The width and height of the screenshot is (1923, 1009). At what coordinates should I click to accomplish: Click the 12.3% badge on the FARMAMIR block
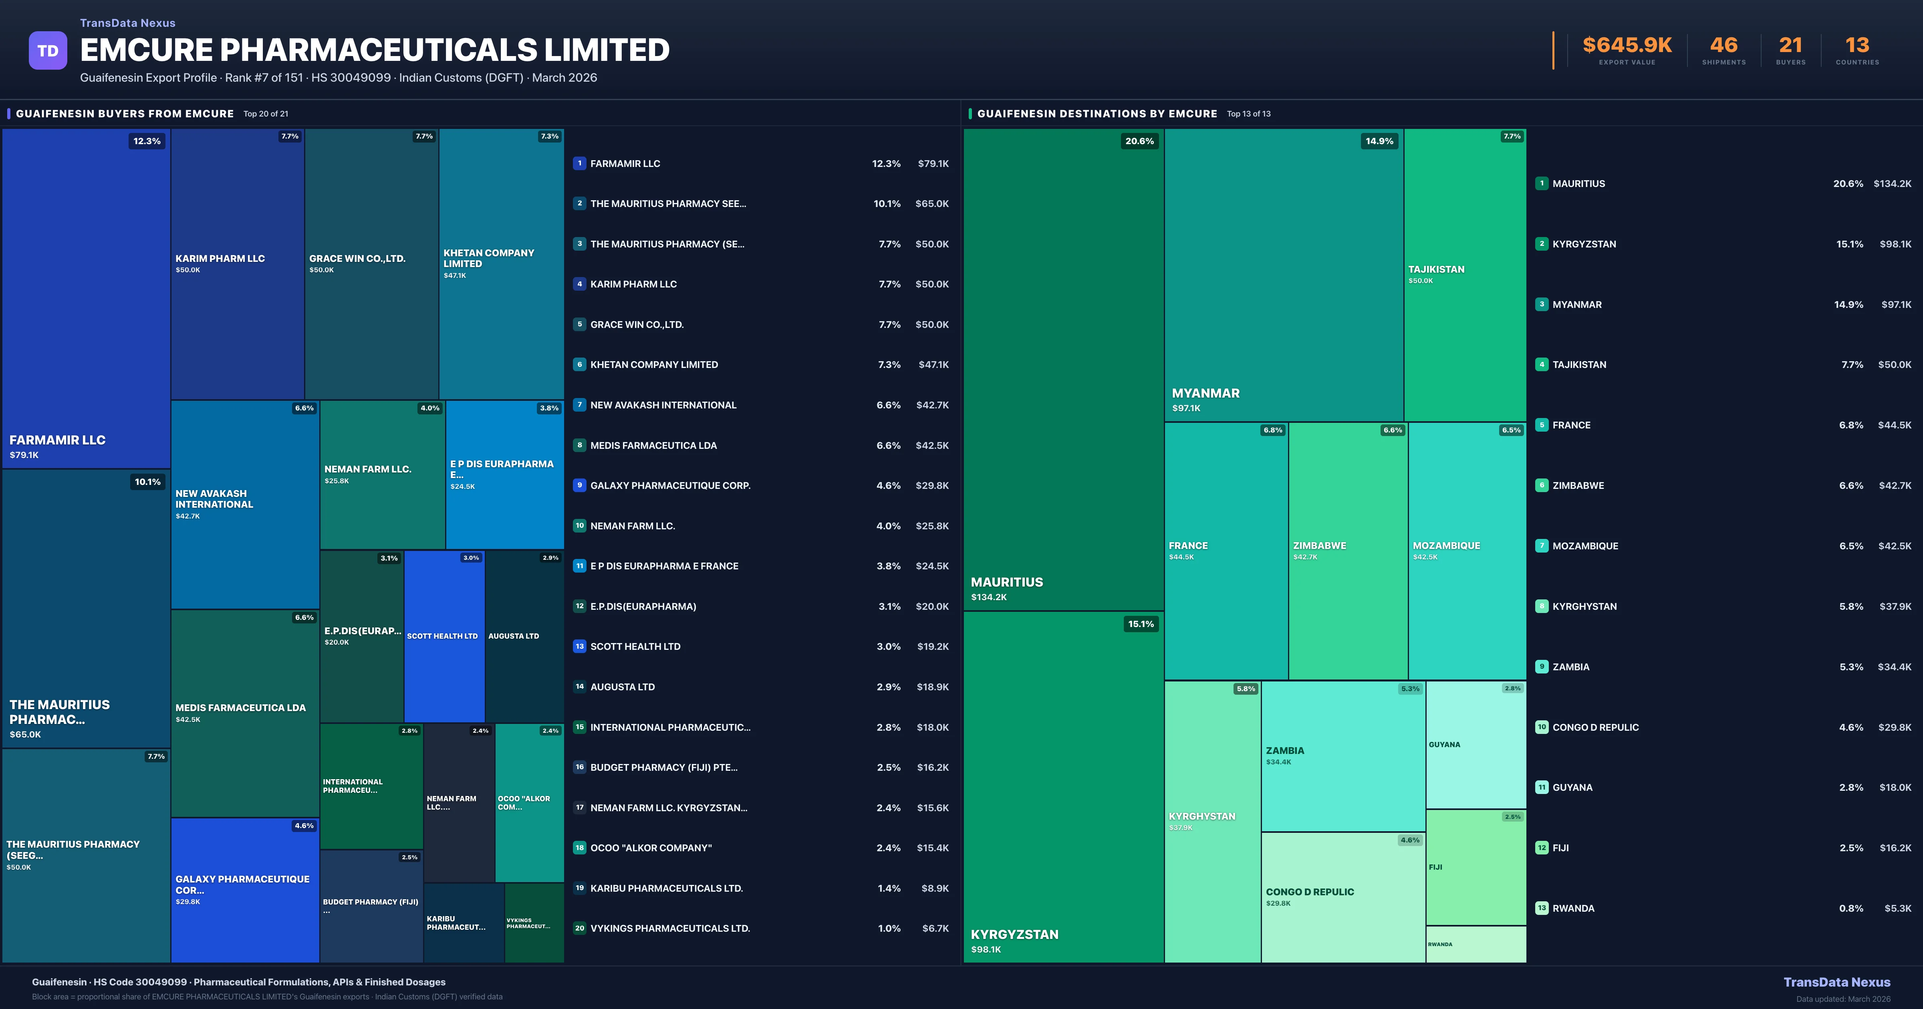coord(146,141)
